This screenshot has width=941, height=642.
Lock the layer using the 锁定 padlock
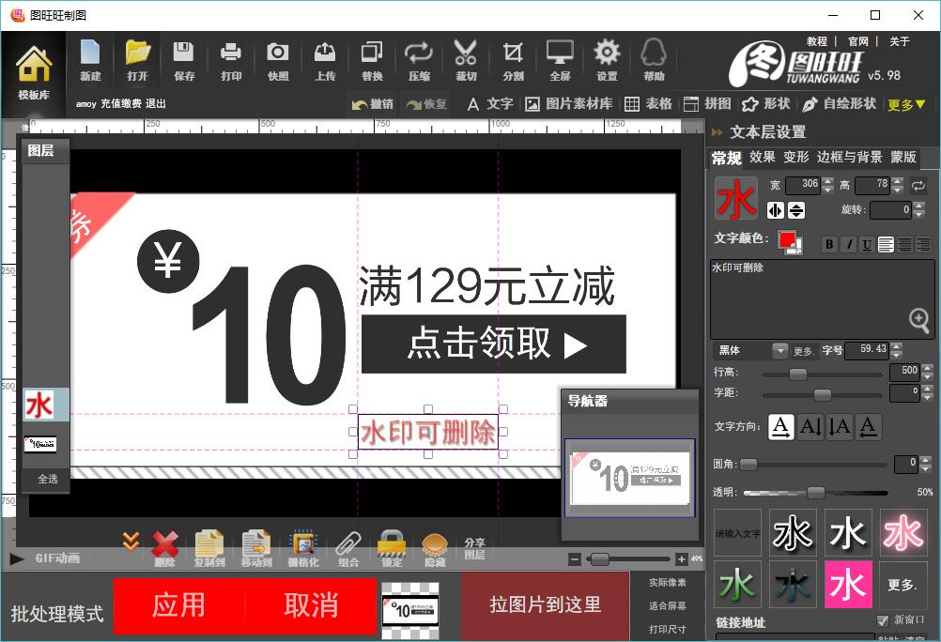coord(392,545)
